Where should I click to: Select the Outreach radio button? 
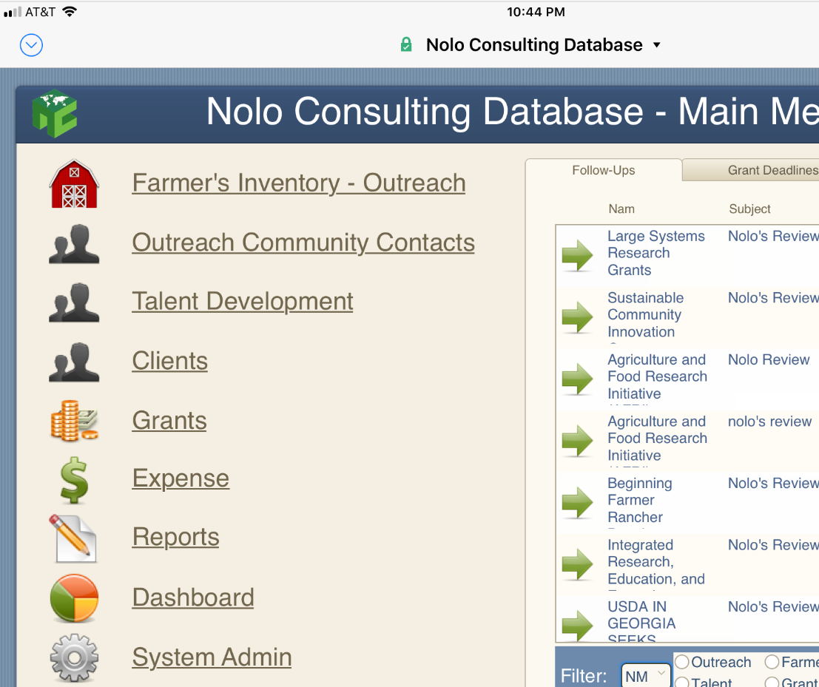(682, 662)
